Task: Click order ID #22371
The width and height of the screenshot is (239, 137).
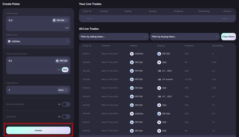Action: coord(86,54)
